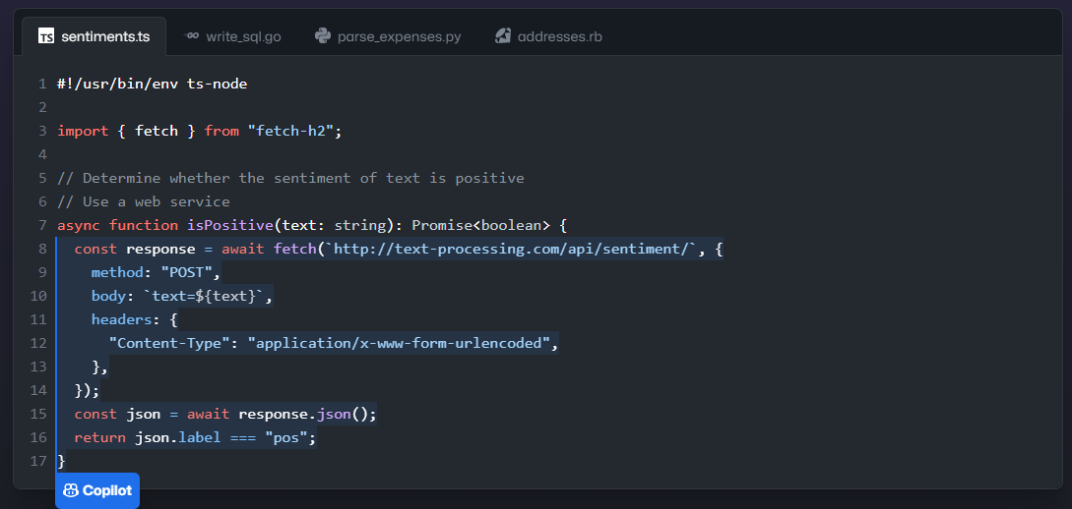Screen dimensions: 1072x509
Task: Click the isPositive function name
Action: (x=230, y=225)
